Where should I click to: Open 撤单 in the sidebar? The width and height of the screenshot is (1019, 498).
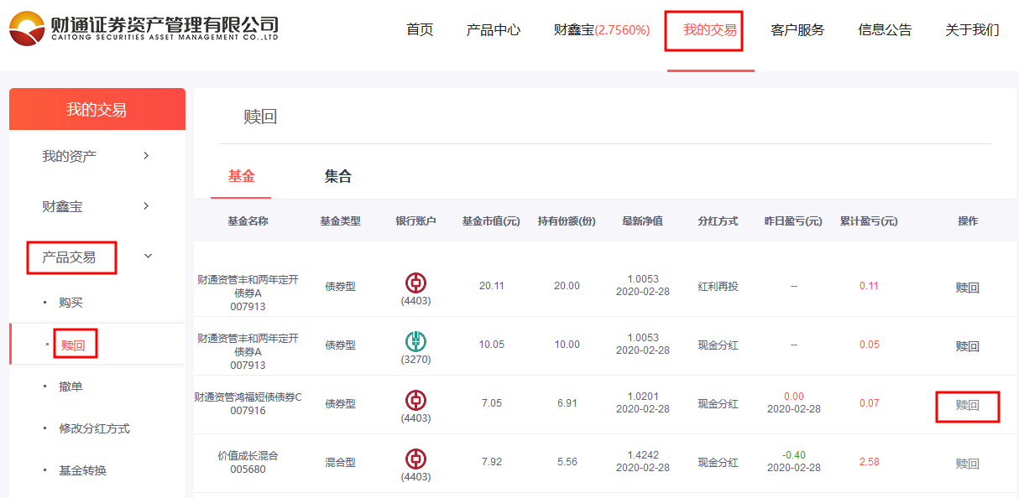click(71, 386)
